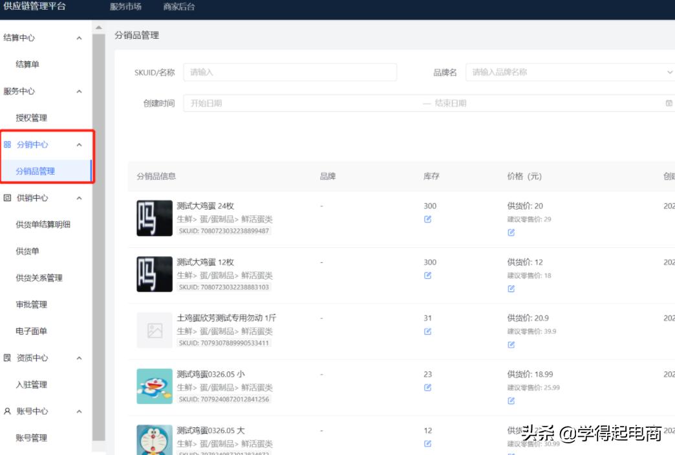Click edit icon under stock 300 for 测试大鸡蛋24枚
Screen dimensions: 675x455
pyautogui.click(x=427, y=218)
